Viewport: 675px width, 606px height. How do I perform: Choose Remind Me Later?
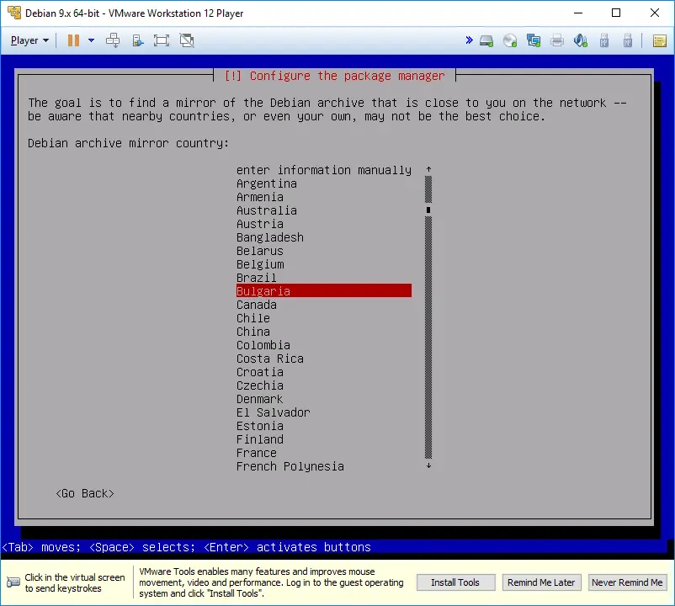click(x=541, y=582)
